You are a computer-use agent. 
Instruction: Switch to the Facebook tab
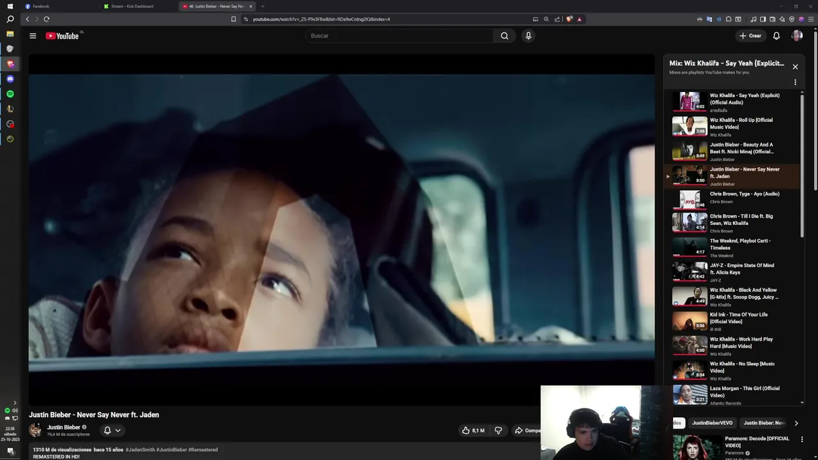(x=61, y=6)
